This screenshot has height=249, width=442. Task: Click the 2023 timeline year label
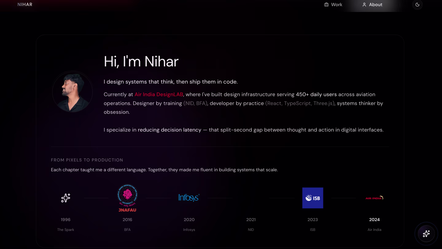[312, 220]
